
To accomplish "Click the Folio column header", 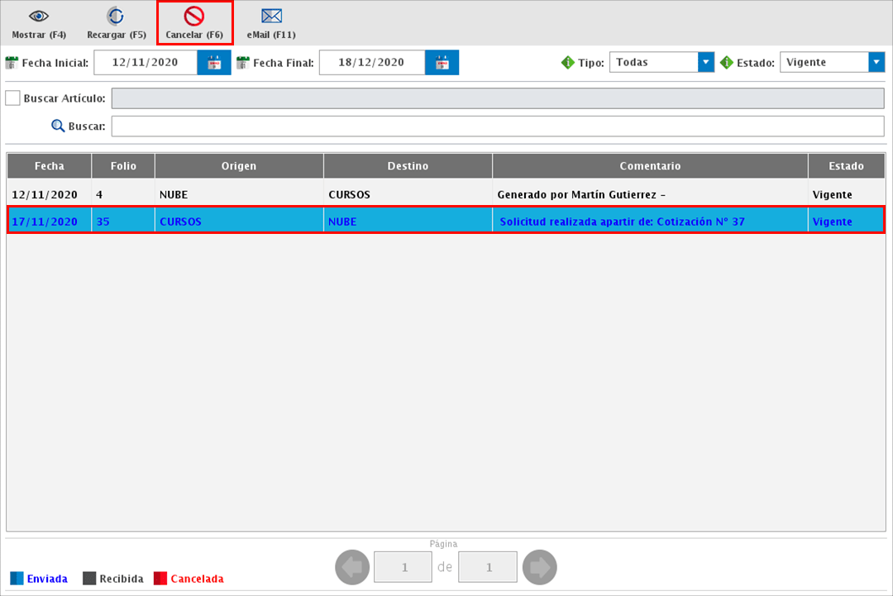I will (x=123, y=166).
